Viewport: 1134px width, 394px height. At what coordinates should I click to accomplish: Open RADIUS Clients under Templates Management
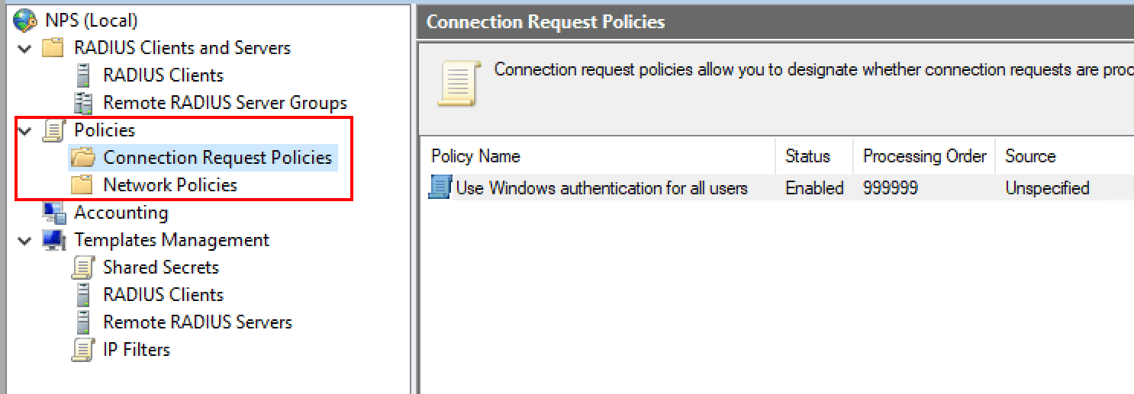click(163, 295)
